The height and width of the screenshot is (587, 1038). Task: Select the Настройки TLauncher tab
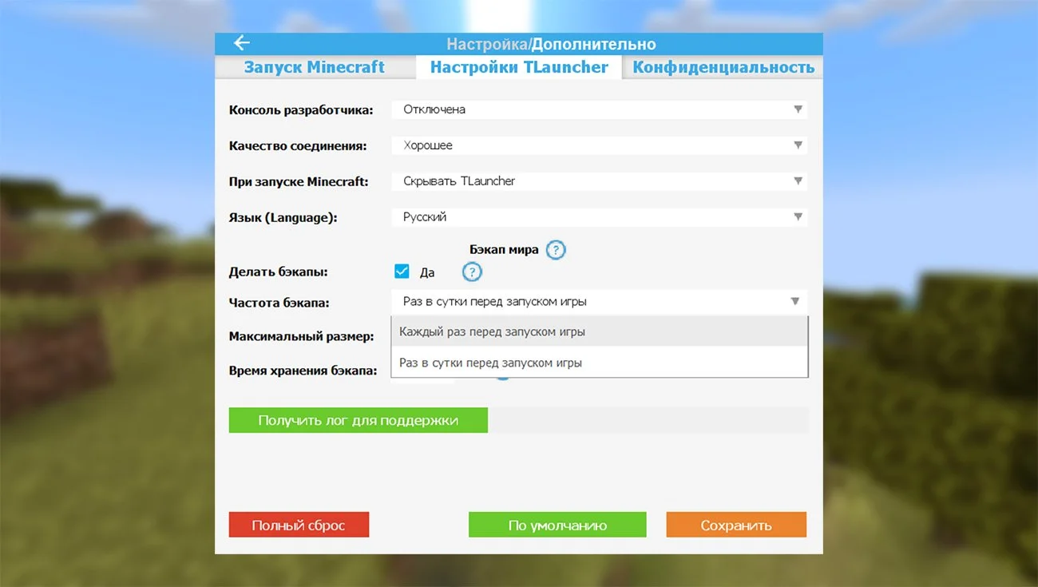click(519, 67)
